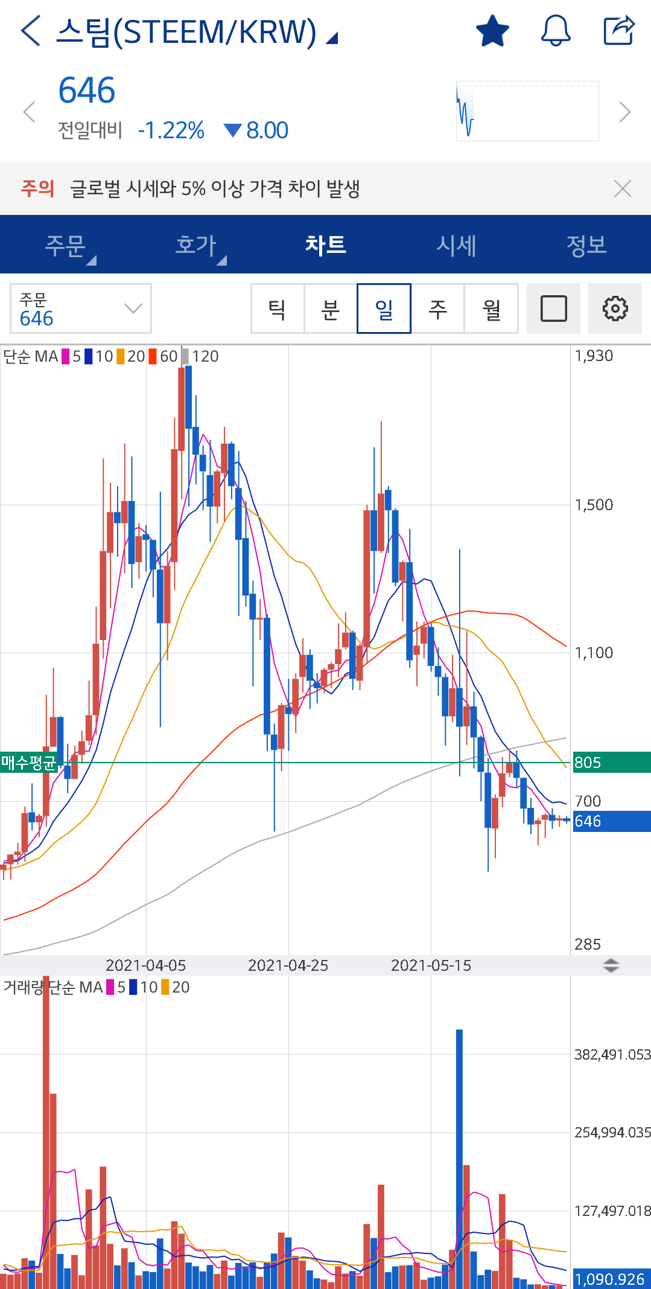Select the 일 chart interval

point(384,309)
